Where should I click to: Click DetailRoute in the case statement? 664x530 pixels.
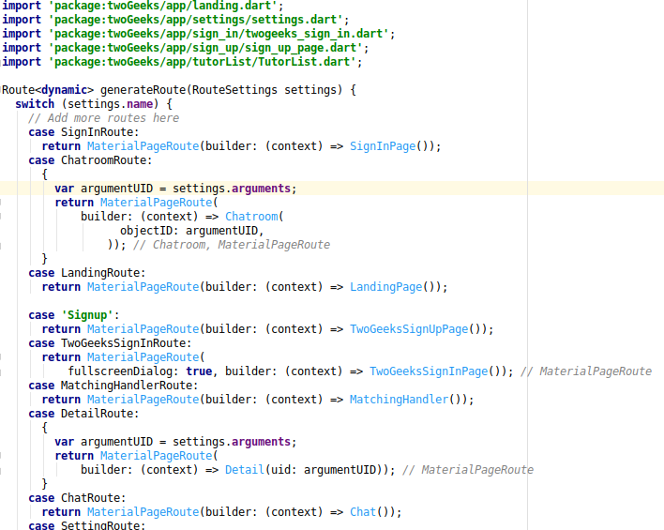tap(97, 413)
